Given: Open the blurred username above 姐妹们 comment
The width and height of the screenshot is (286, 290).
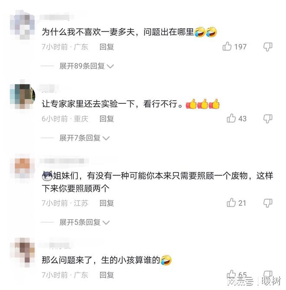Looking at the screenshot, I should pyautogui.click(x=64, y=161).
